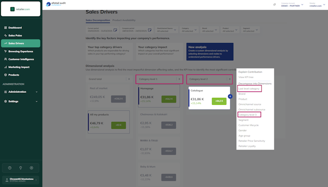Click the Sales Pulse icon in sidebar
This screenshot has width=328, height=187.
(x=6, y=36)
